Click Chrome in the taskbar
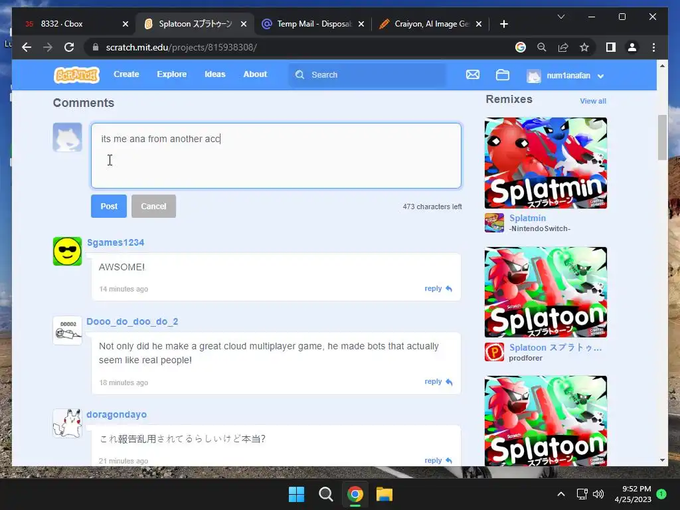 [x=355, y=494]
